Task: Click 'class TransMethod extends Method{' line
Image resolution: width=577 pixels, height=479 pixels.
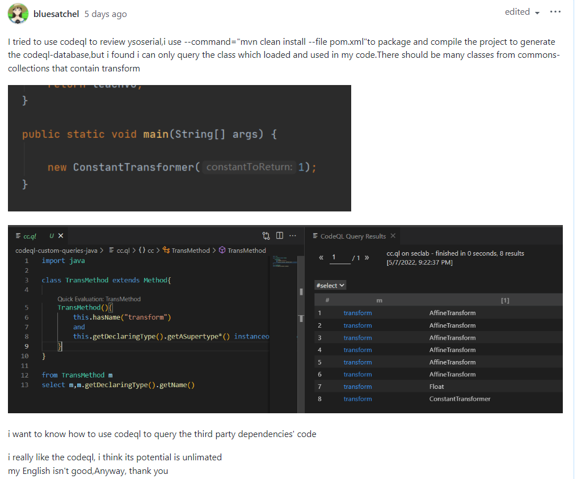Action: (x=106, y=280)
